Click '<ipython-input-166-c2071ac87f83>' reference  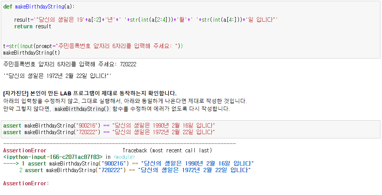(x=53, y=157)
